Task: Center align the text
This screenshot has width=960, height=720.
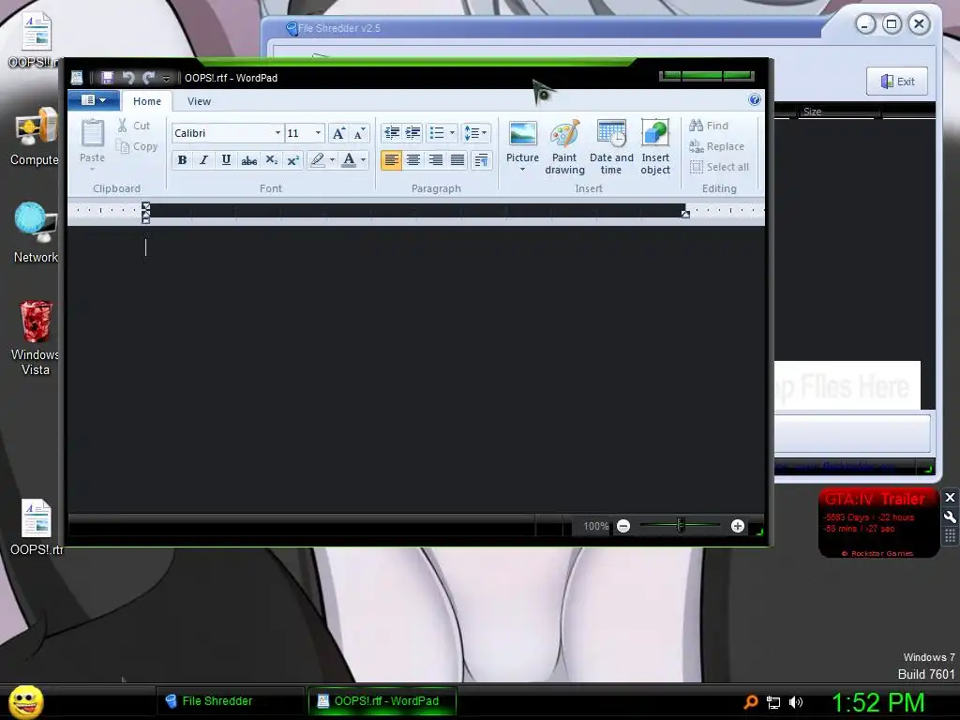Action: [x=413, y=159]
